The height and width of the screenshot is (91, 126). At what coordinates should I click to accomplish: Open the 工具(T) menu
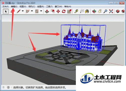pos(49,7)
